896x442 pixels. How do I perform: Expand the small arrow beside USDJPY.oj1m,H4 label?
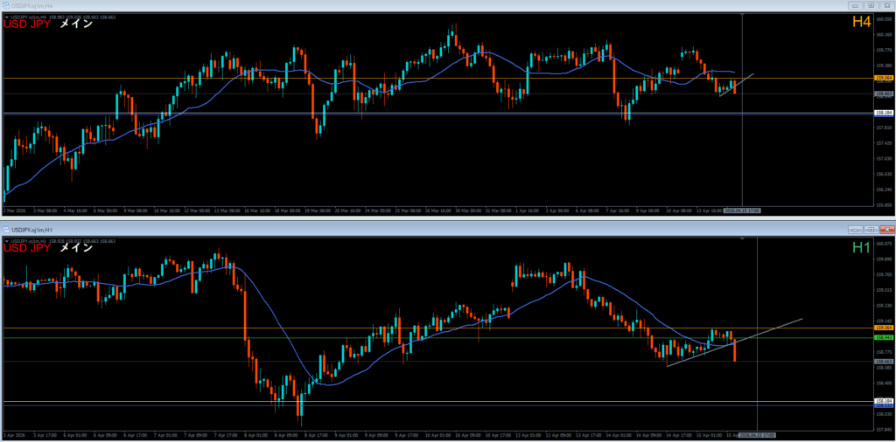[x=7, y=16]
